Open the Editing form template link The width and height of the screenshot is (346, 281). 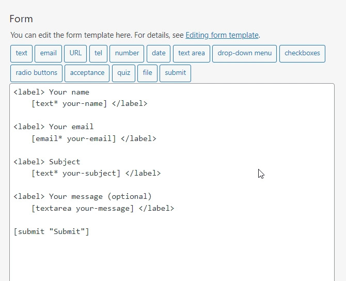click(x=222, y=35)
